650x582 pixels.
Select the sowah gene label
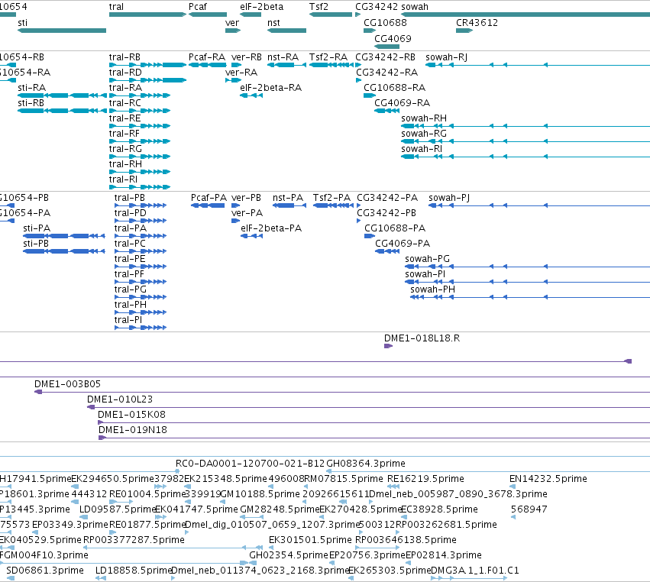415,7
